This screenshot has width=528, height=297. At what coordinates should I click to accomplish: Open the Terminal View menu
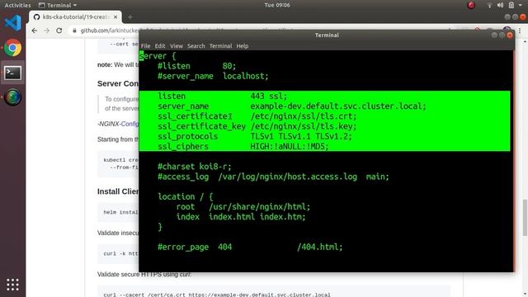tap(176, 46)
